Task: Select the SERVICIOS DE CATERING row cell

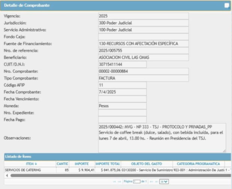Action: tap(30, 170)
